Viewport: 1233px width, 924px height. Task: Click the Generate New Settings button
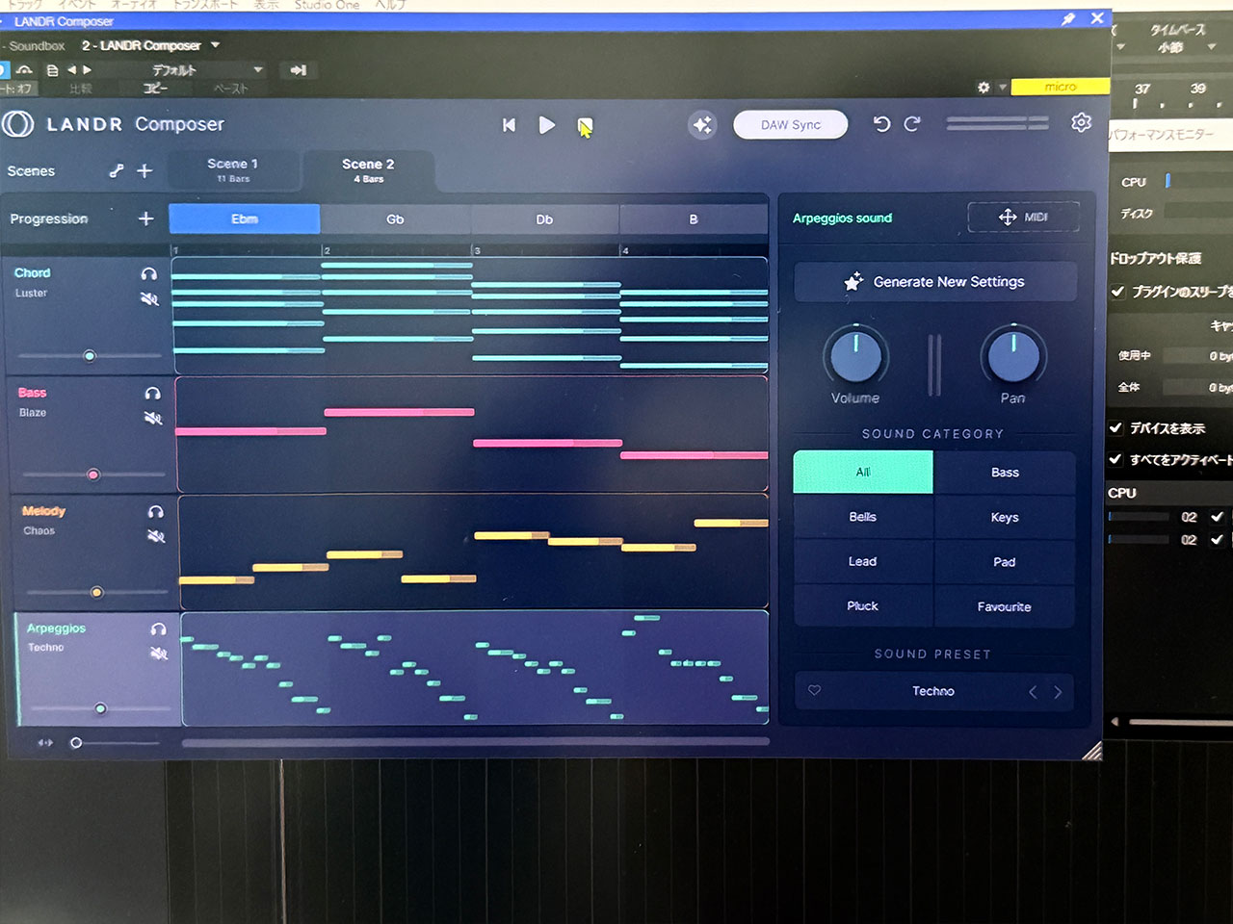(x=934, y=282)
